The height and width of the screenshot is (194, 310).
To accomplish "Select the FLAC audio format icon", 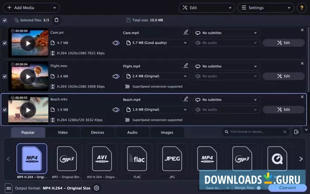I will (137, 159).
